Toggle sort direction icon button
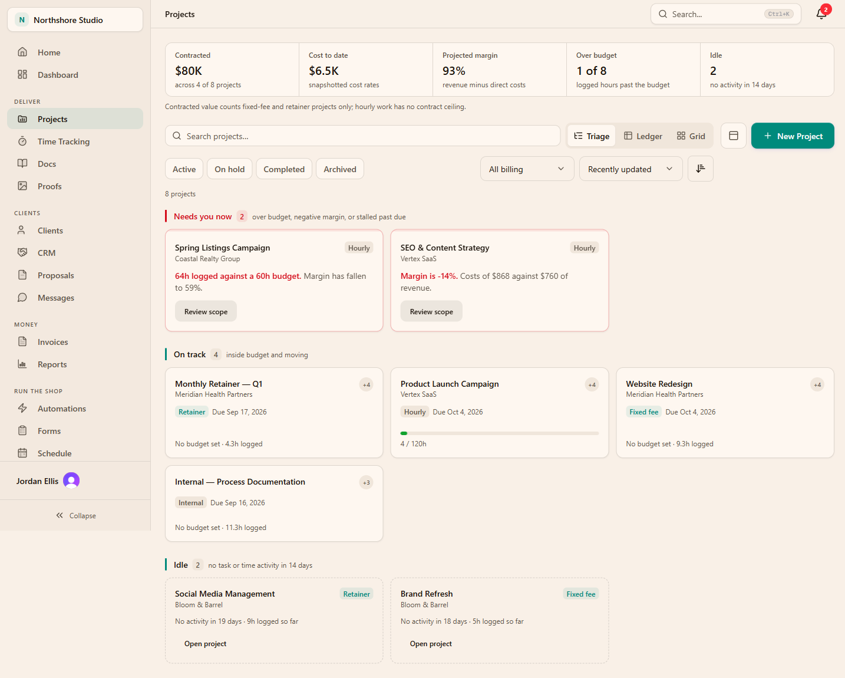Viewport: 845px width, 678px height. pyautogui.click(x=701, y=169)
